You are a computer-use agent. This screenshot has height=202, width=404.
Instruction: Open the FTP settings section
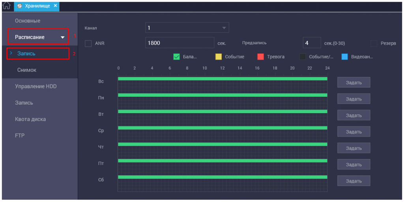point(20,135)
